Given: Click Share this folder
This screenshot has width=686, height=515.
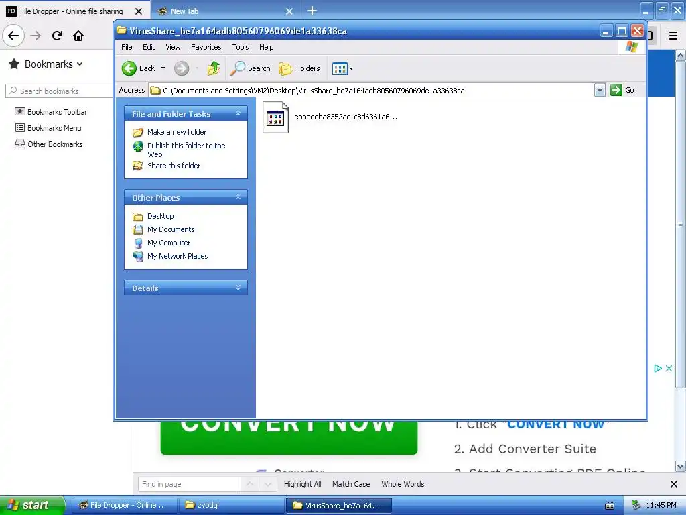Looking at the screenshot, I should tap(174, 166).
